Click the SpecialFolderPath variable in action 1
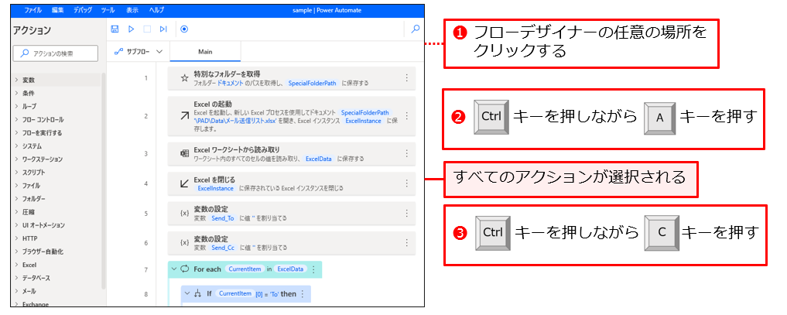This screenshot has width=787, height=315. [x=312, y=84]
